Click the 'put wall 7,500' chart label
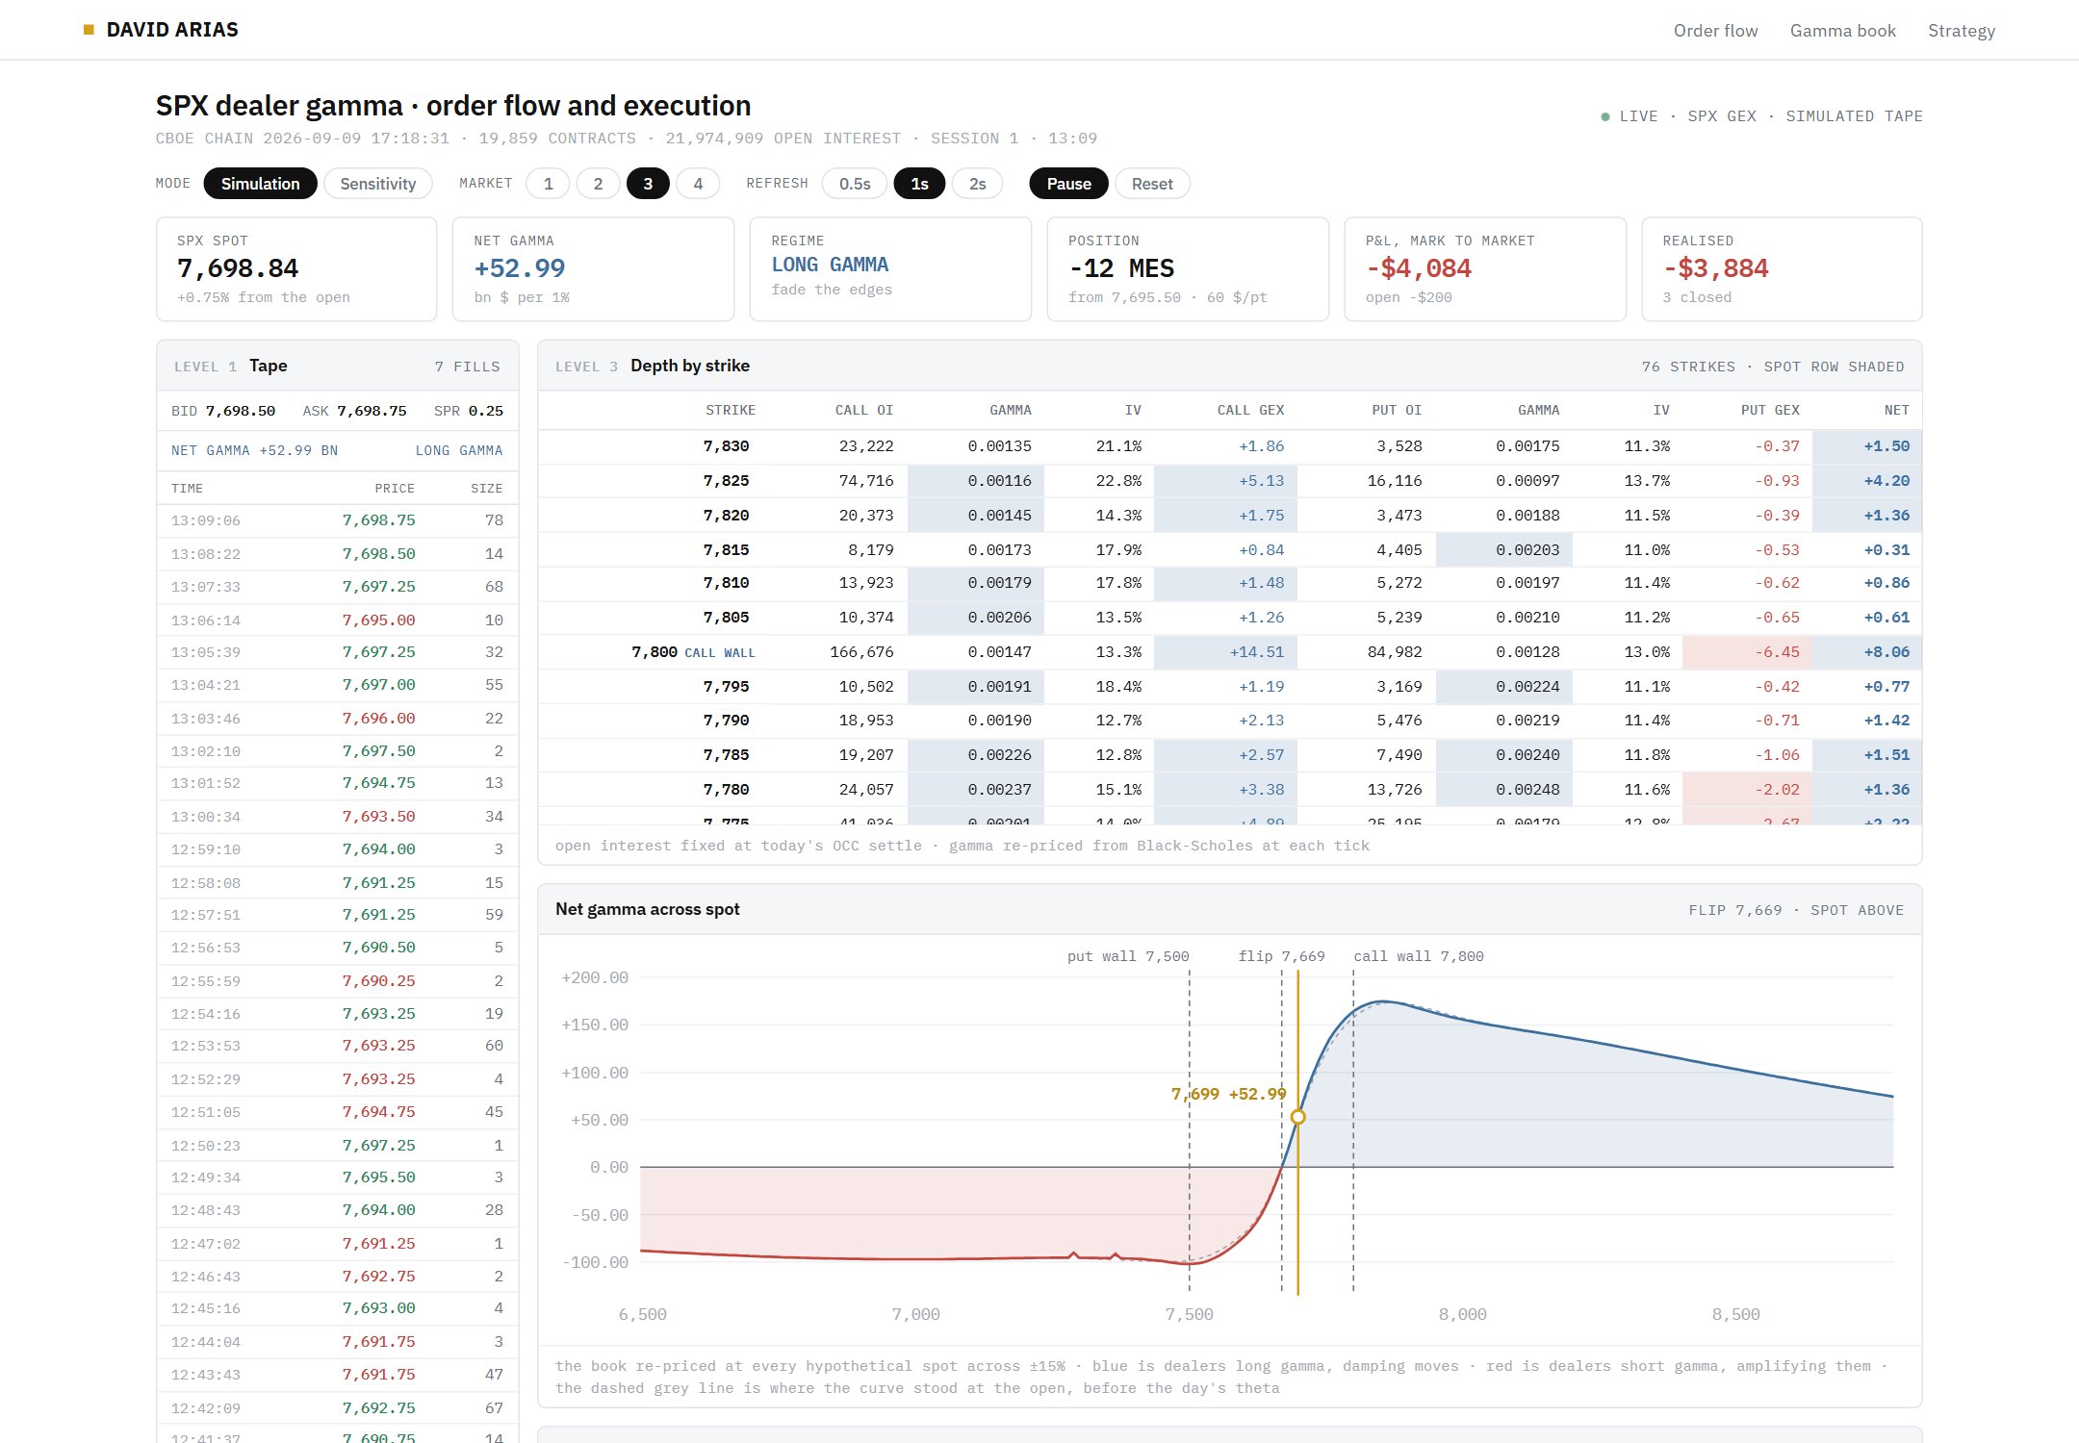 pyautogui.click(x=1128, y=956)
